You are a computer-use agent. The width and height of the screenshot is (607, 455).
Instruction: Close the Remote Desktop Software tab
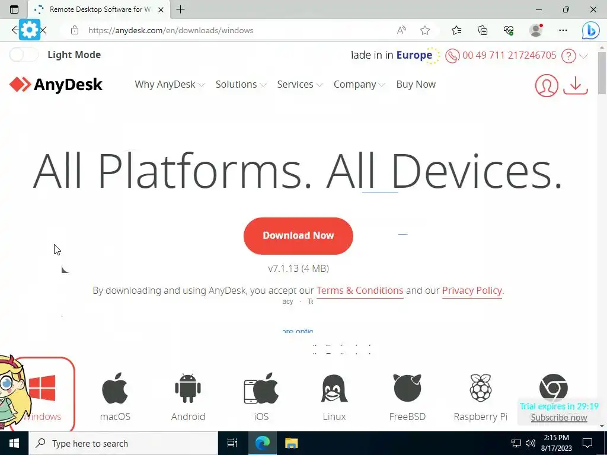coord(161,9)
